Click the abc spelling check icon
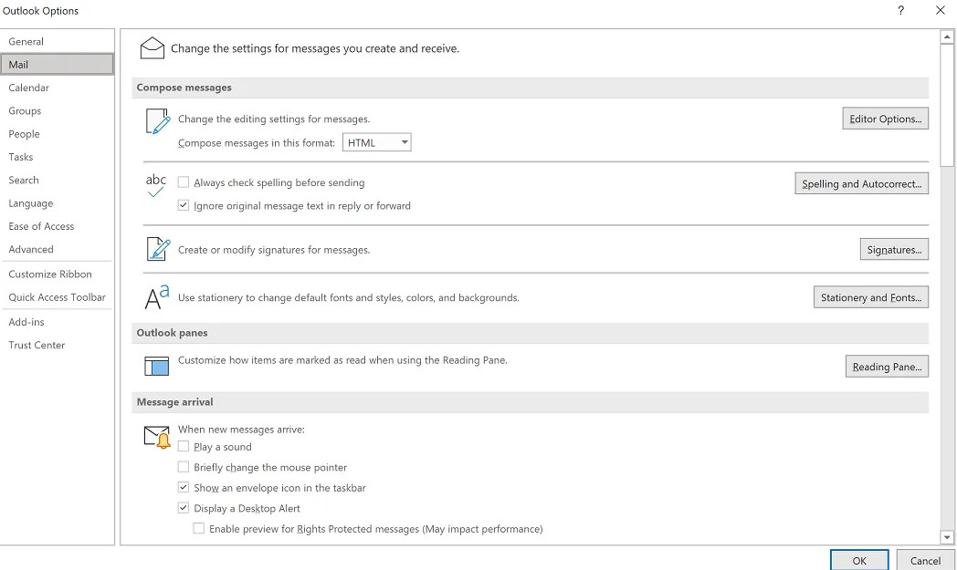Image resolution: width=957 pixels, height=570 pixels. tap(156, 185)
